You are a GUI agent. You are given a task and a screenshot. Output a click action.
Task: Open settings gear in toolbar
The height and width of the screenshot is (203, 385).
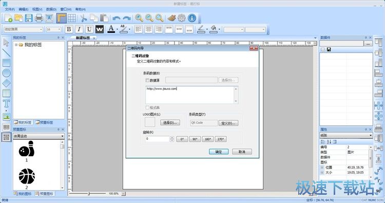click(182, 18)
